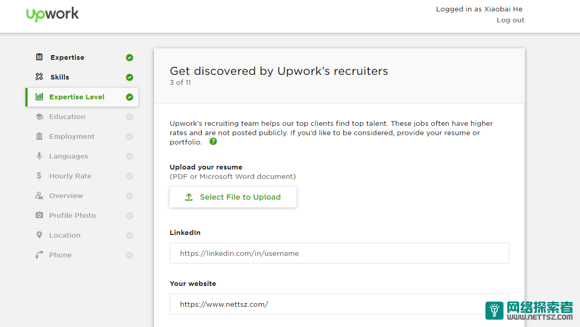Click the gray checkmark beside Overview
The image size is (580, 327).
[x=130, y=196]
